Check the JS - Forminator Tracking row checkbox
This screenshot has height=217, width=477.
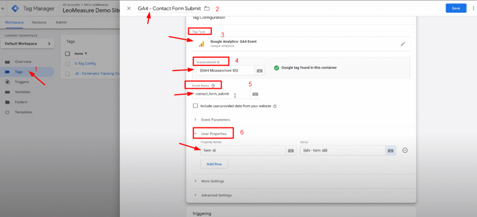(67, 74)
